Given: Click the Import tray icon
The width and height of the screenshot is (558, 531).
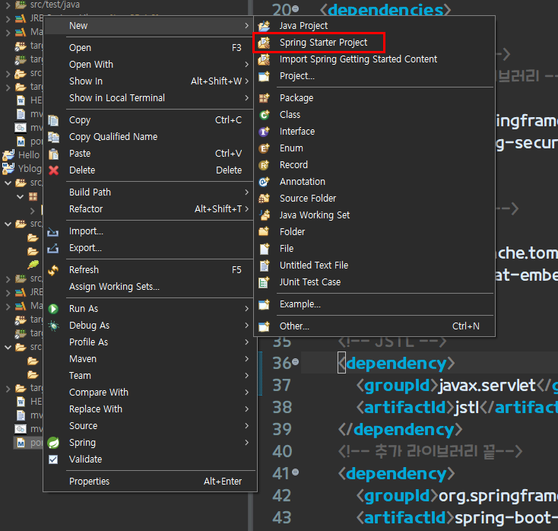Looking at the screenshot, I should pos(53,232).
